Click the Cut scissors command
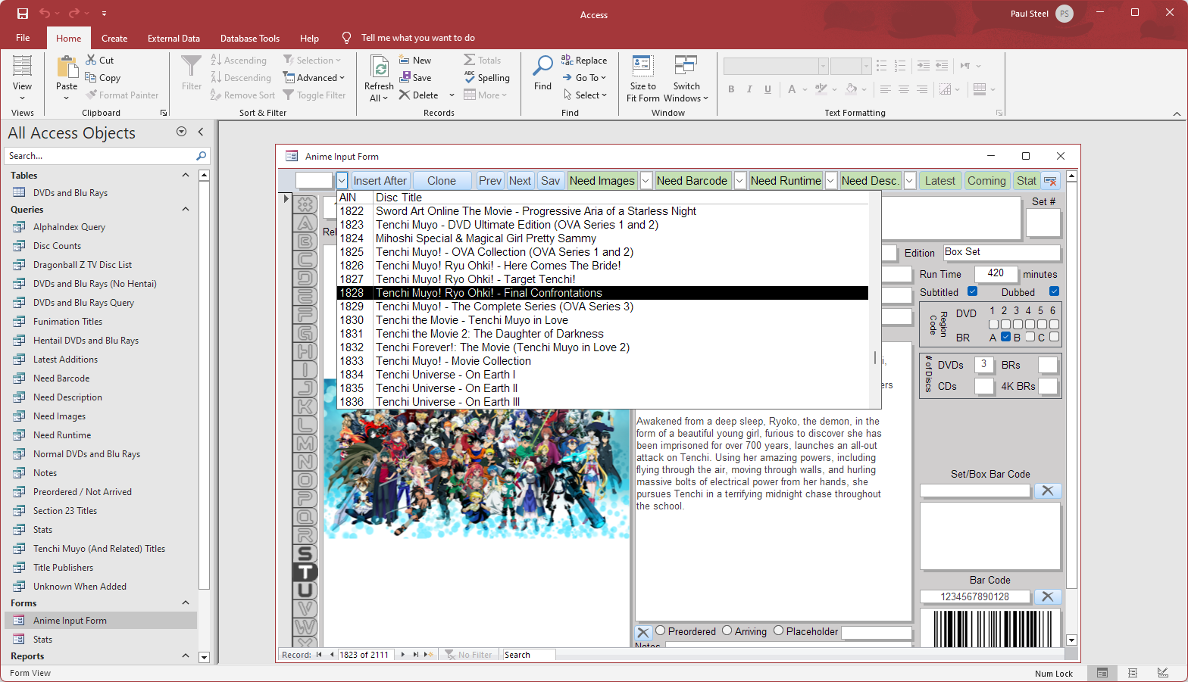1188x682 pixels. pyautogui.click(x=99, y=61)
